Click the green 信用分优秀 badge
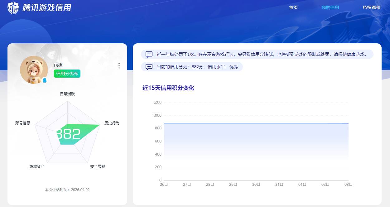The height and width of the screenshot is (207, 390). tap(66, 74)
